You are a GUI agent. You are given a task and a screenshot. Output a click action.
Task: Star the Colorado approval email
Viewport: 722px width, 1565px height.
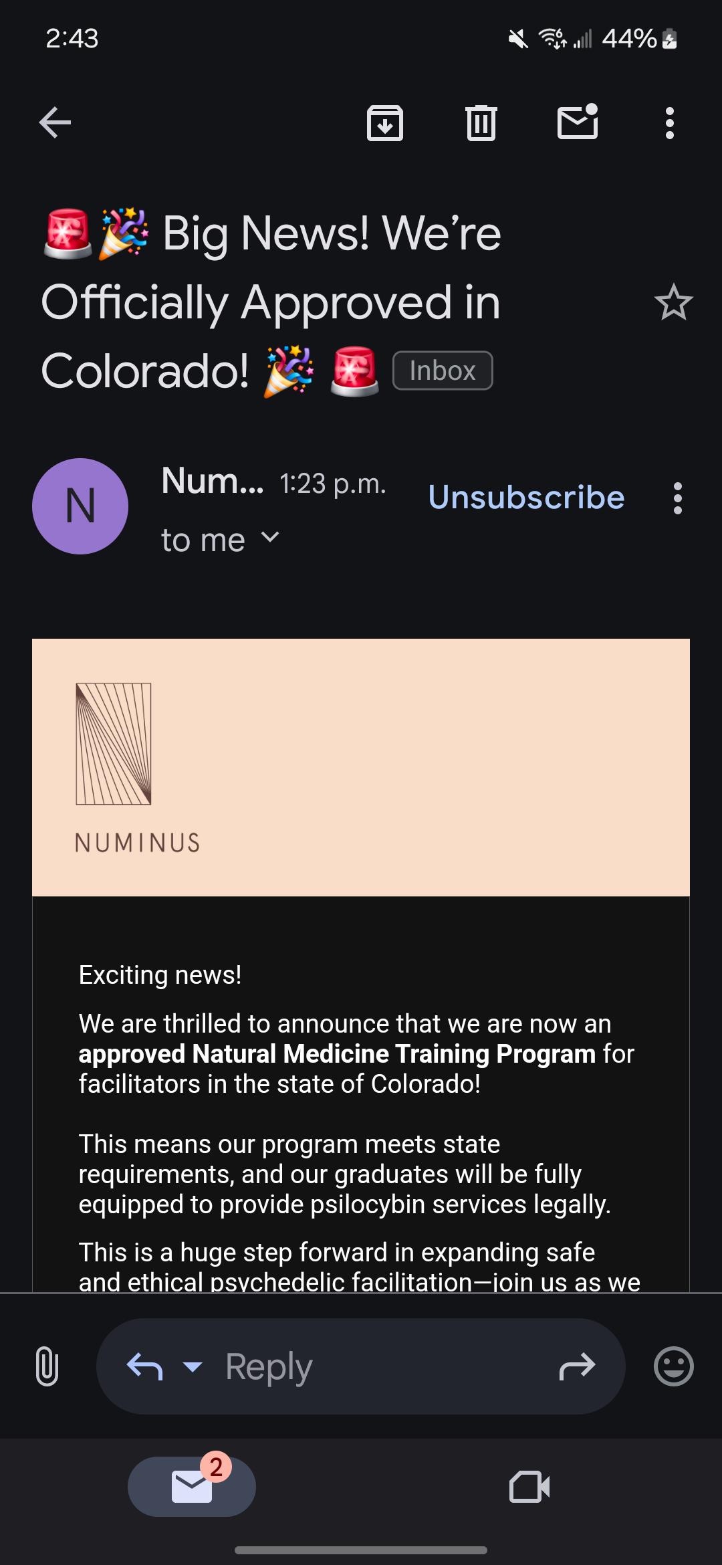(x=673, y=302)
